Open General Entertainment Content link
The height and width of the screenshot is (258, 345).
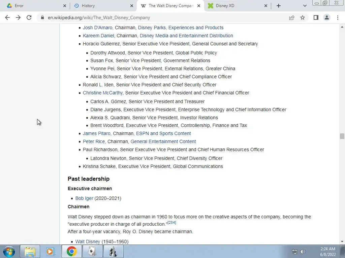point(163,141)
